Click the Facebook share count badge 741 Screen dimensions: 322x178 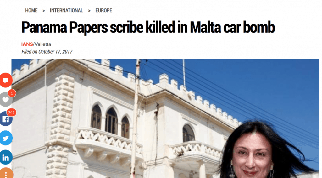[x=12, y=113]
